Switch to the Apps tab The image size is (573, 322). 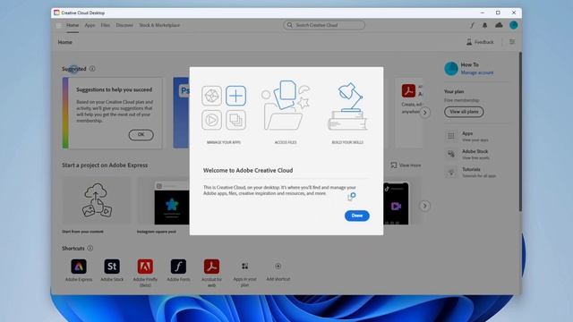(x=90, y=25)
